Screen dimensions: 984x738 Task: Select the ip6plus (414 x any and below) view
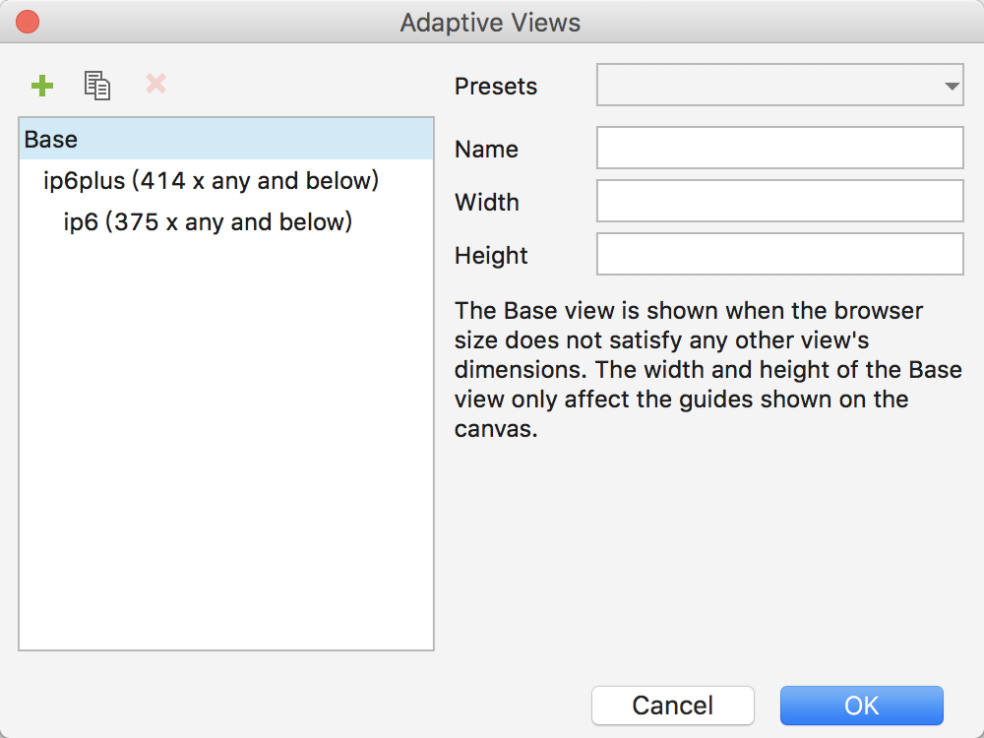tap(226, 181)
